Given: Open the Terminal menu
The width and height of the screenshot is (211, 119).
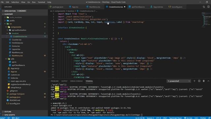Looking at the screenshot, I should point(41,2).
